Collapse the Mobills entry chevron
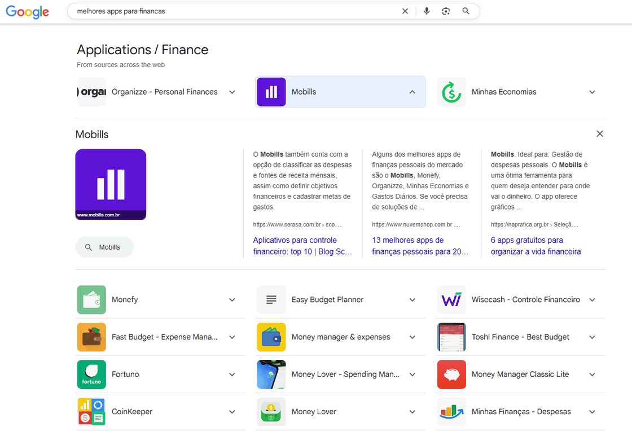The image size is (632, 431). tap(411, 92)
